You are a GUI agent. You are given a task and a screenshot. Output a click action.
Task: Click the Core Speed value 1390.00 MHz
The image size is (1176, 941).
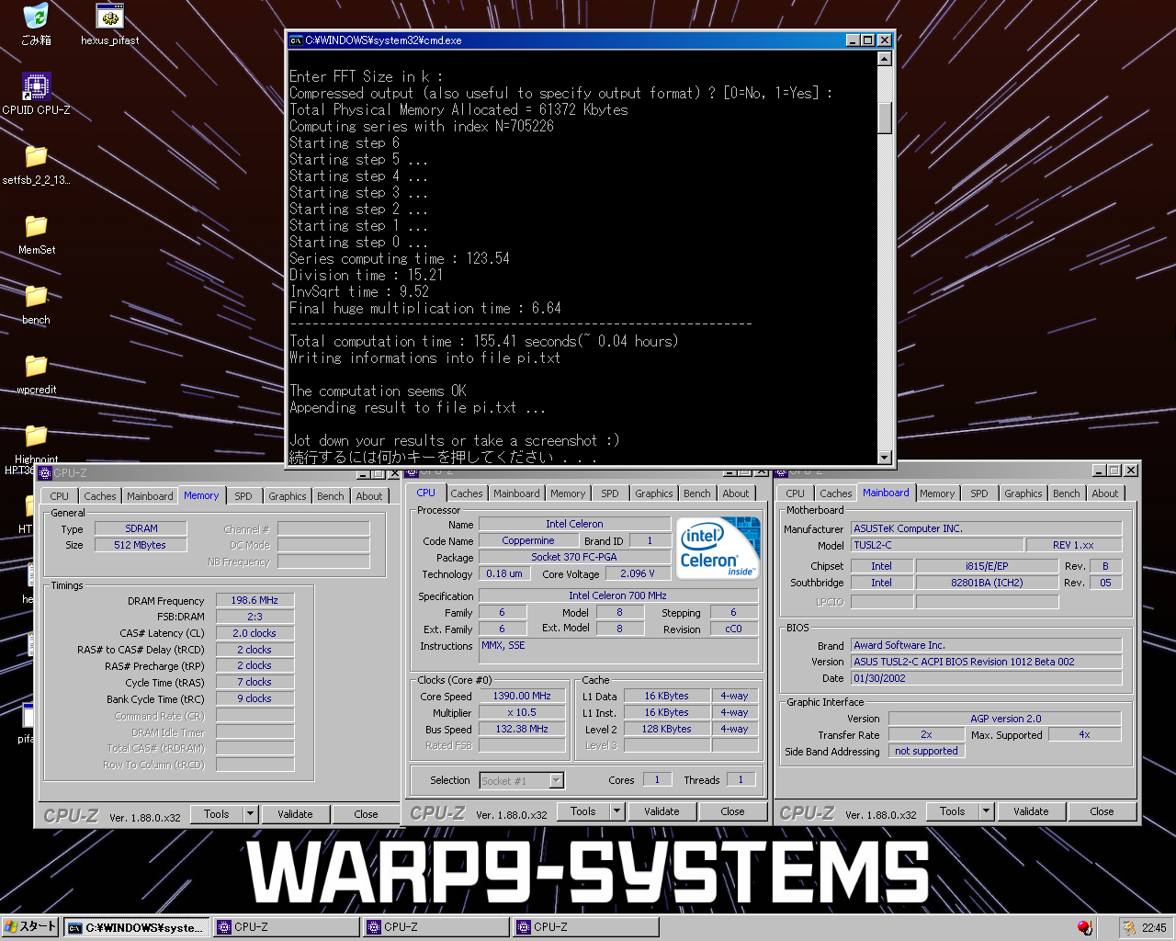[x=522, y=696]
